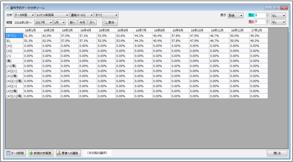Expand the メンテナンス来院率 dropdown
The image size is (293, 162).
pos(52,15)
